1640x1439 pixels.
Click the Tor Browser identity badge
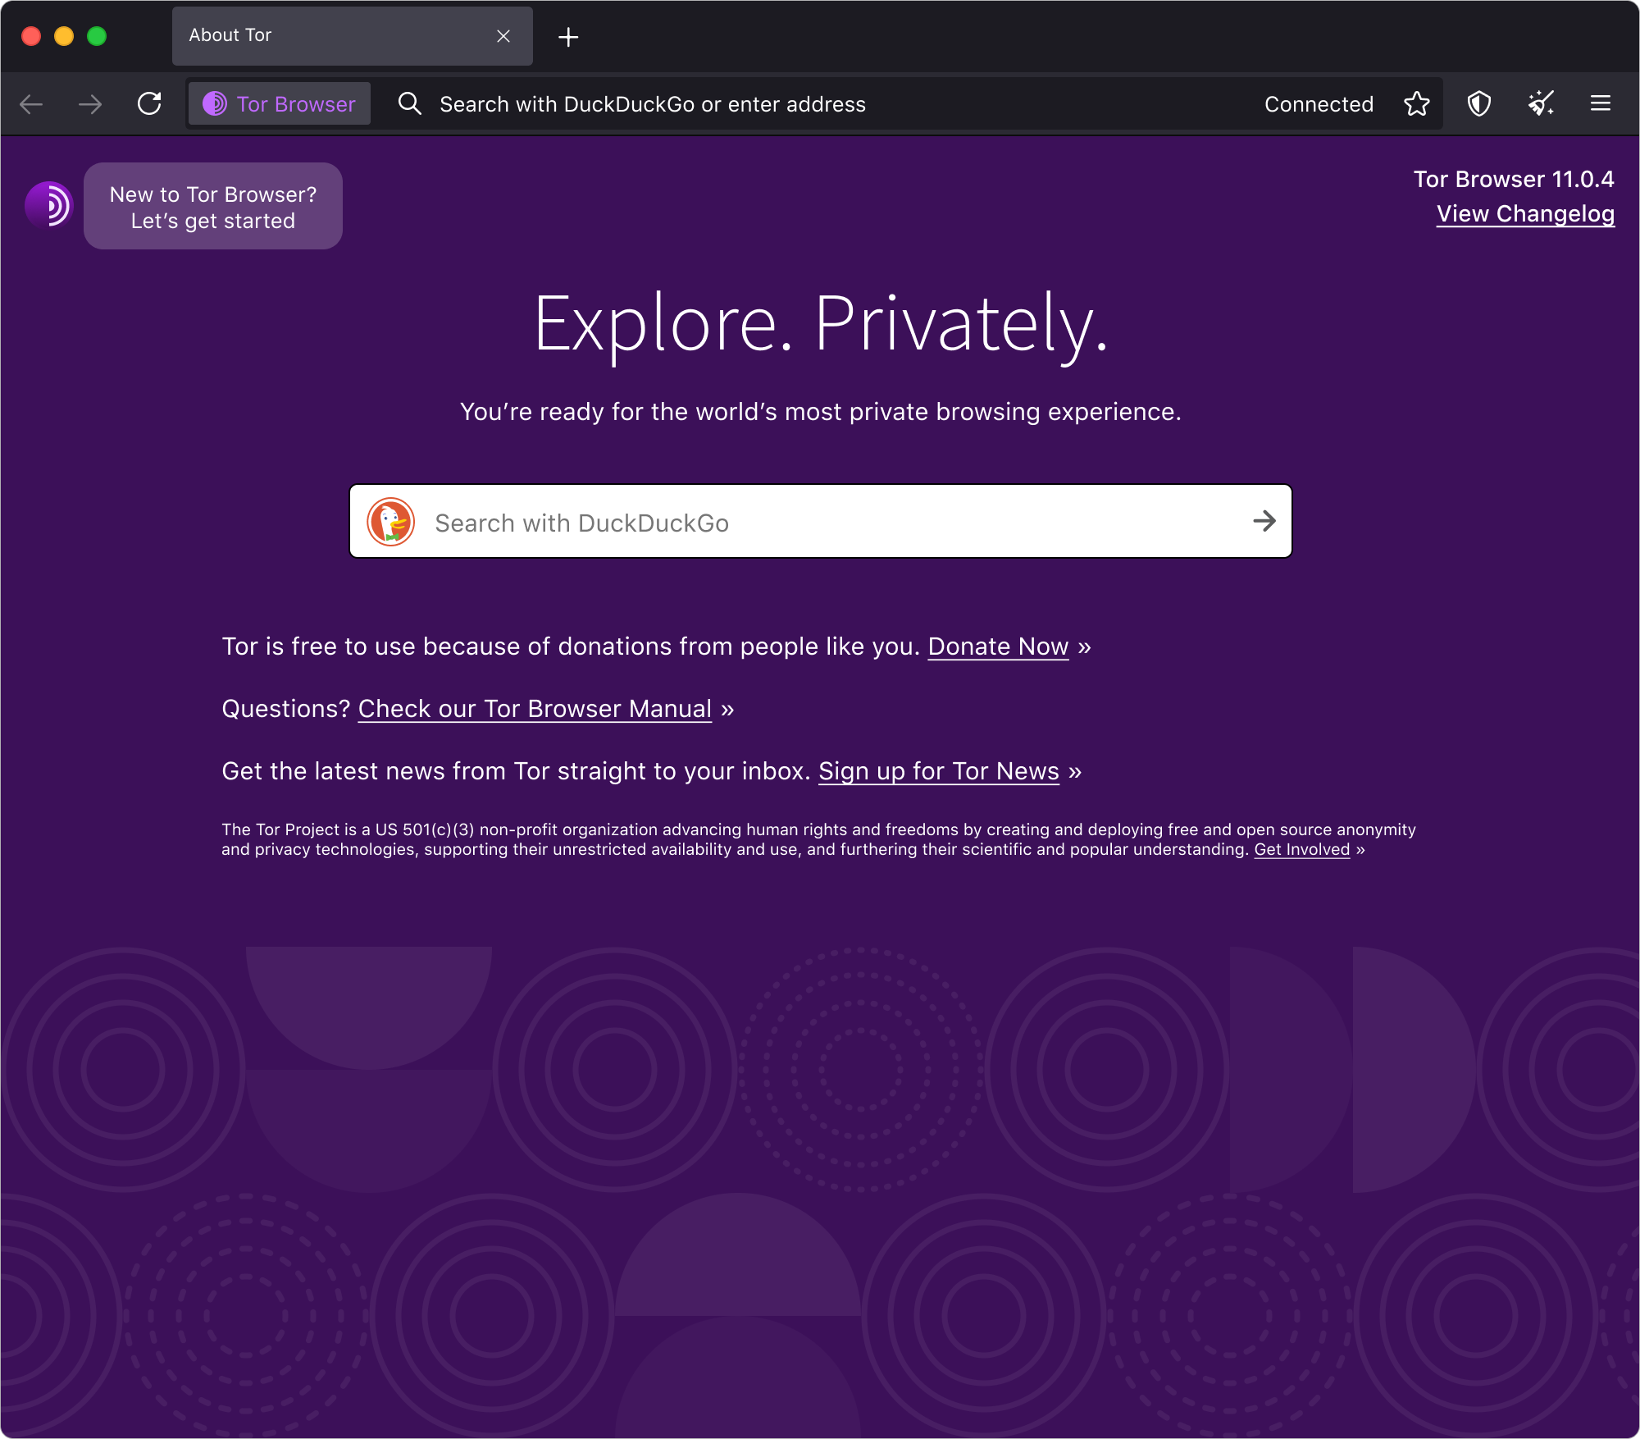click(x=280, y=104)
